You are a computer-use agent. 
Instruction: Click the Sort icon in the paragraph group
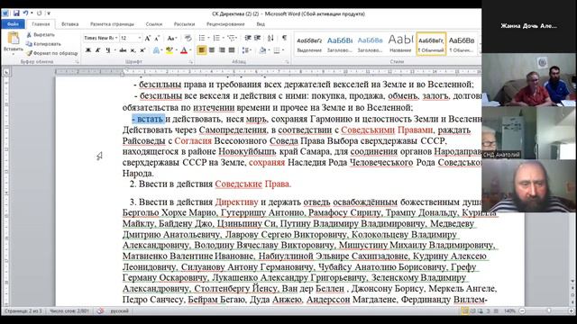(x=270, y=38)
